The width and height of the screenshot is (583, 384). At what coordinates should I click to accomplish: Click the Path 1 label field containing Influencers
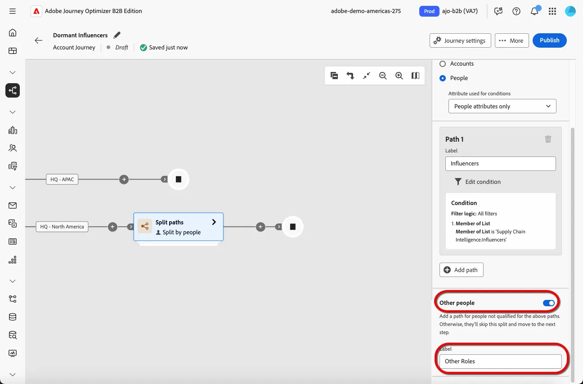click(x=501, y=164)
